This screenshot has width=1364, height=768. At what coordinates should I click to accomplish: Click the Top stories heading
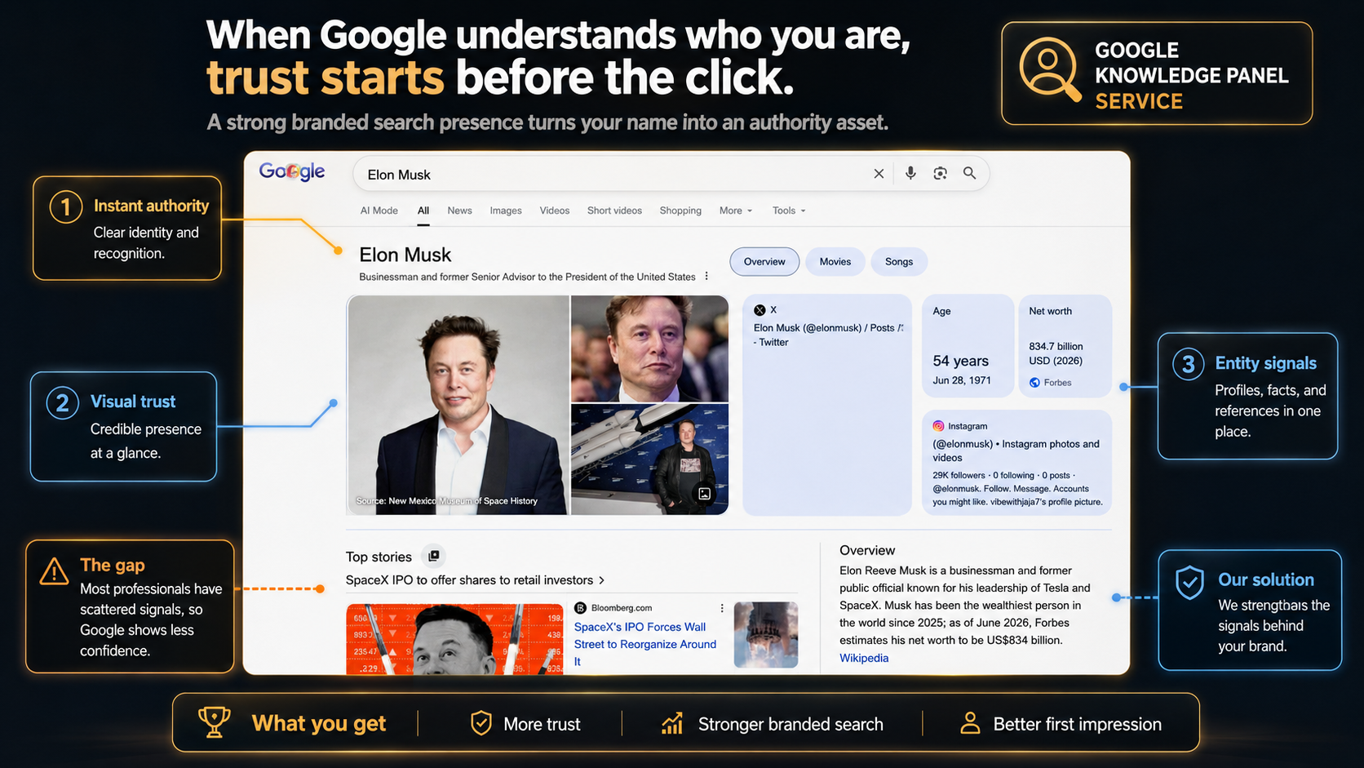pyautogui.click(x=379, y=557)
